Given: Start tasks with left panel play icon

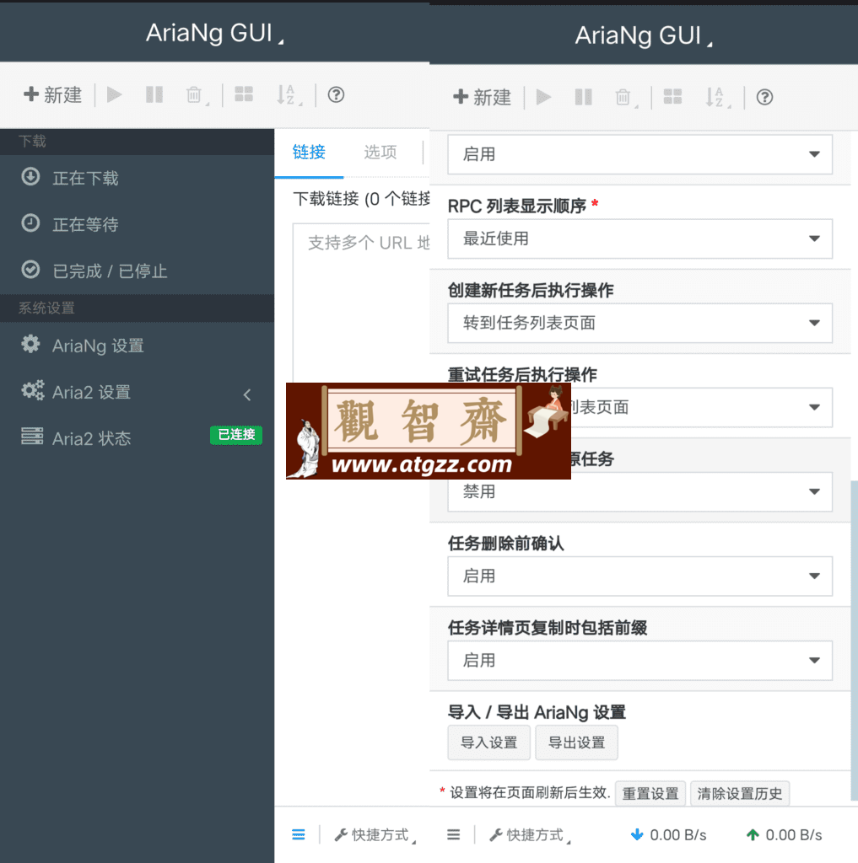Looking at the screenshot, I should pyautogui.click(x=114, y=94).
